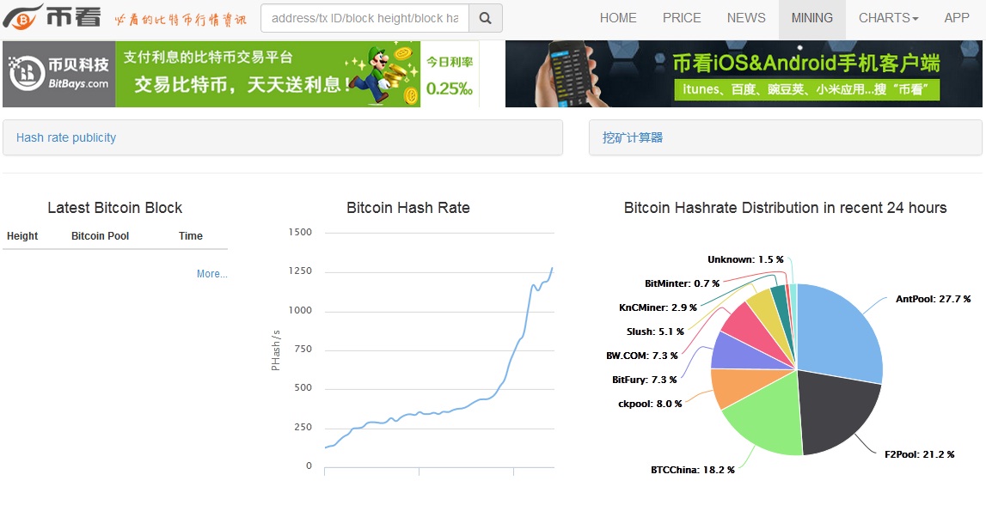Click the 1500 y-axis label
The width and height of the screenshot is (986, 505).
(x=300, y=233)
